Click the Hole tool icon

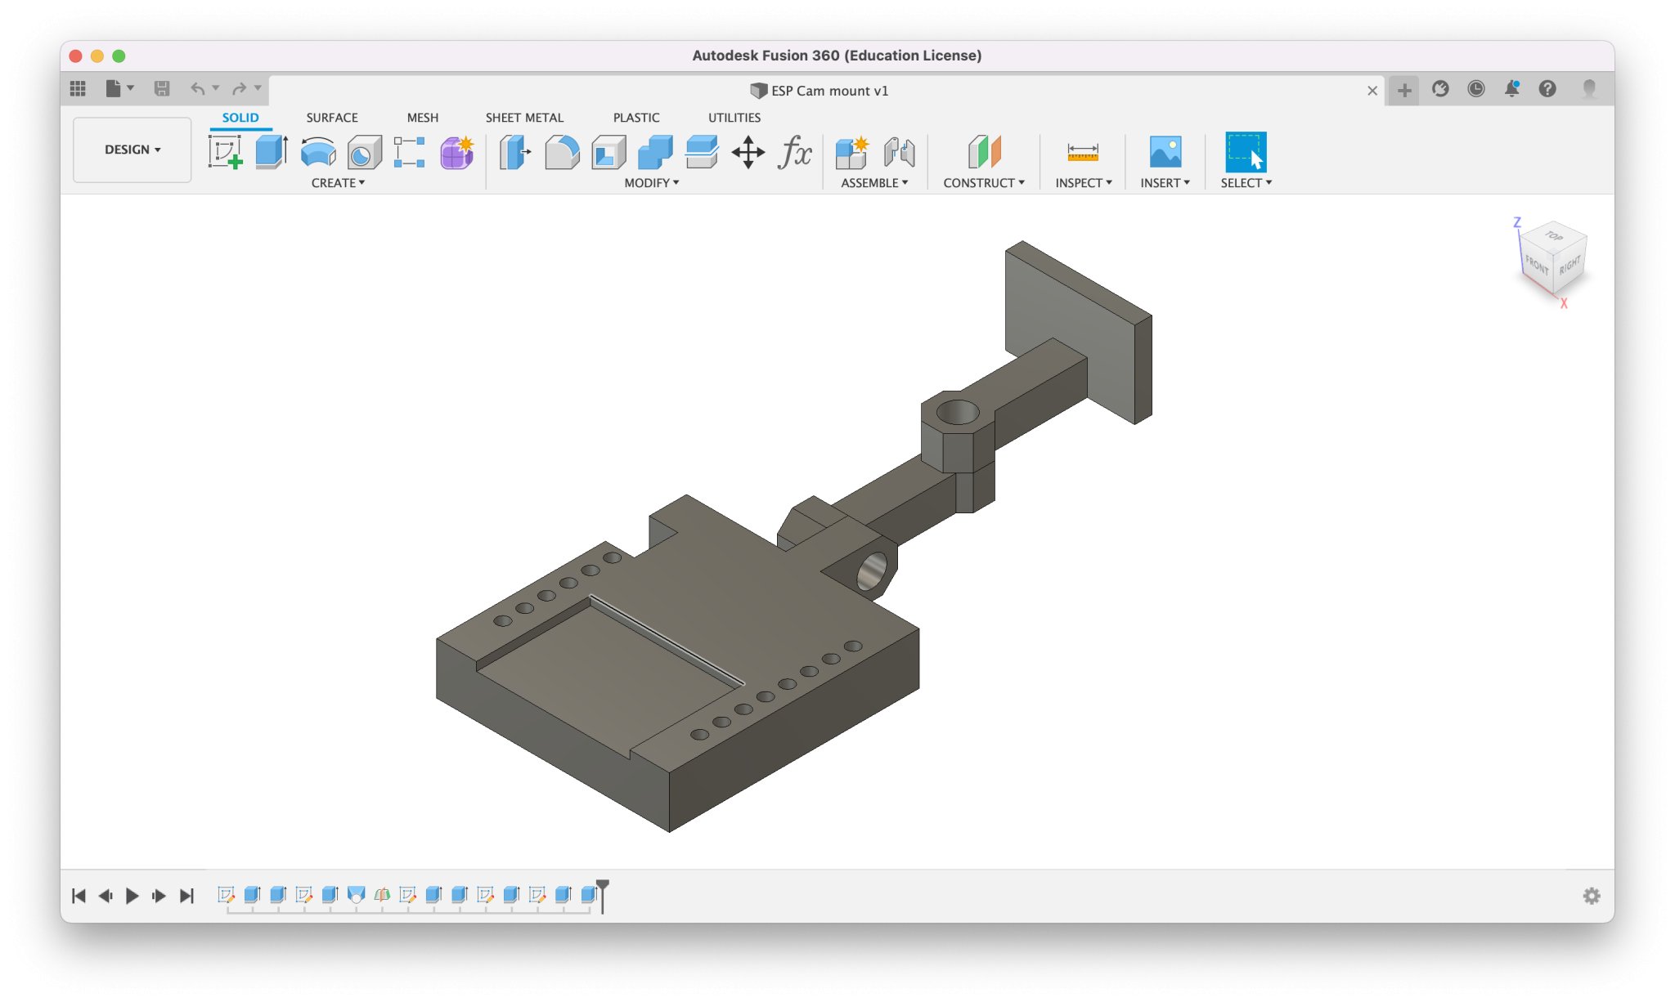[x=364, y=152]
